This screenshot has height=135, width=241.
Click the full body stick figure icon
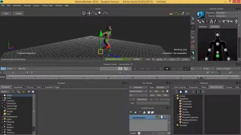[x=207, y=21]
